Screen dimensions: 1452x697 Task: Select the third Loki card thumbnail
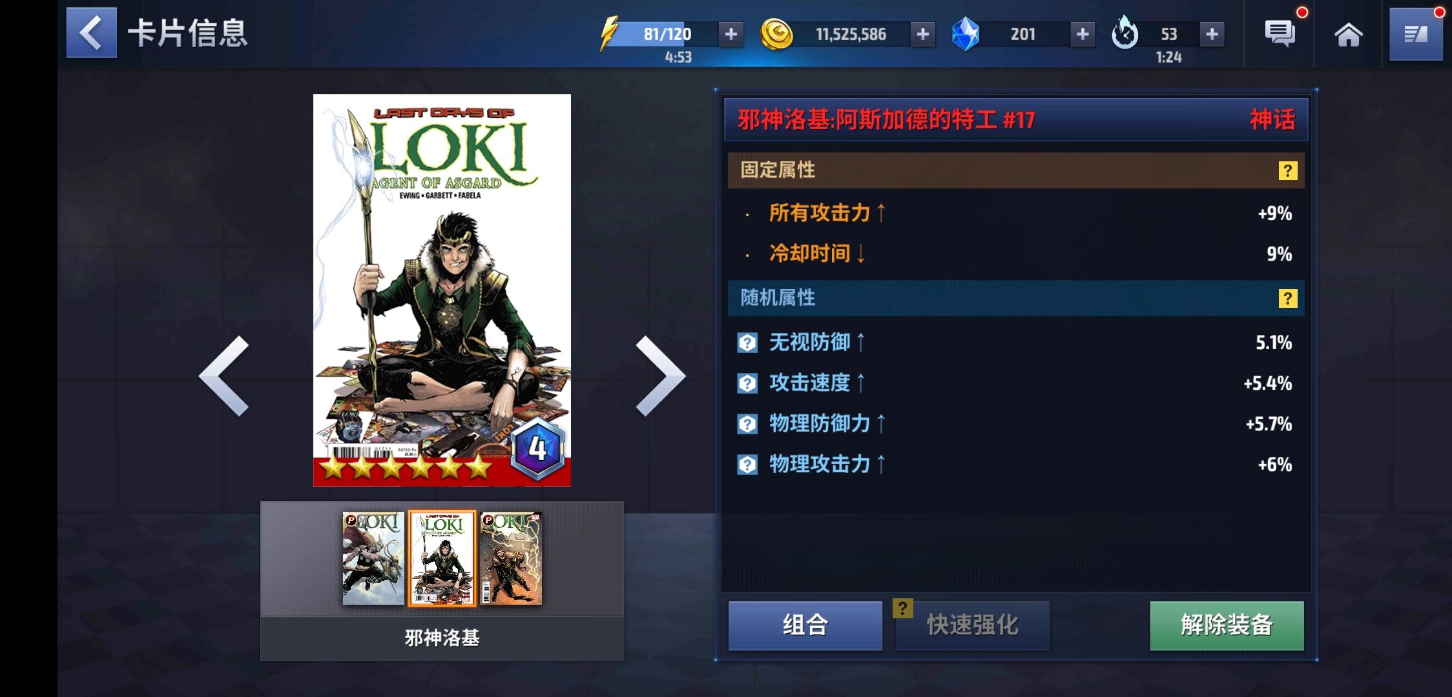pyautogui.click(x=511, y=558)
